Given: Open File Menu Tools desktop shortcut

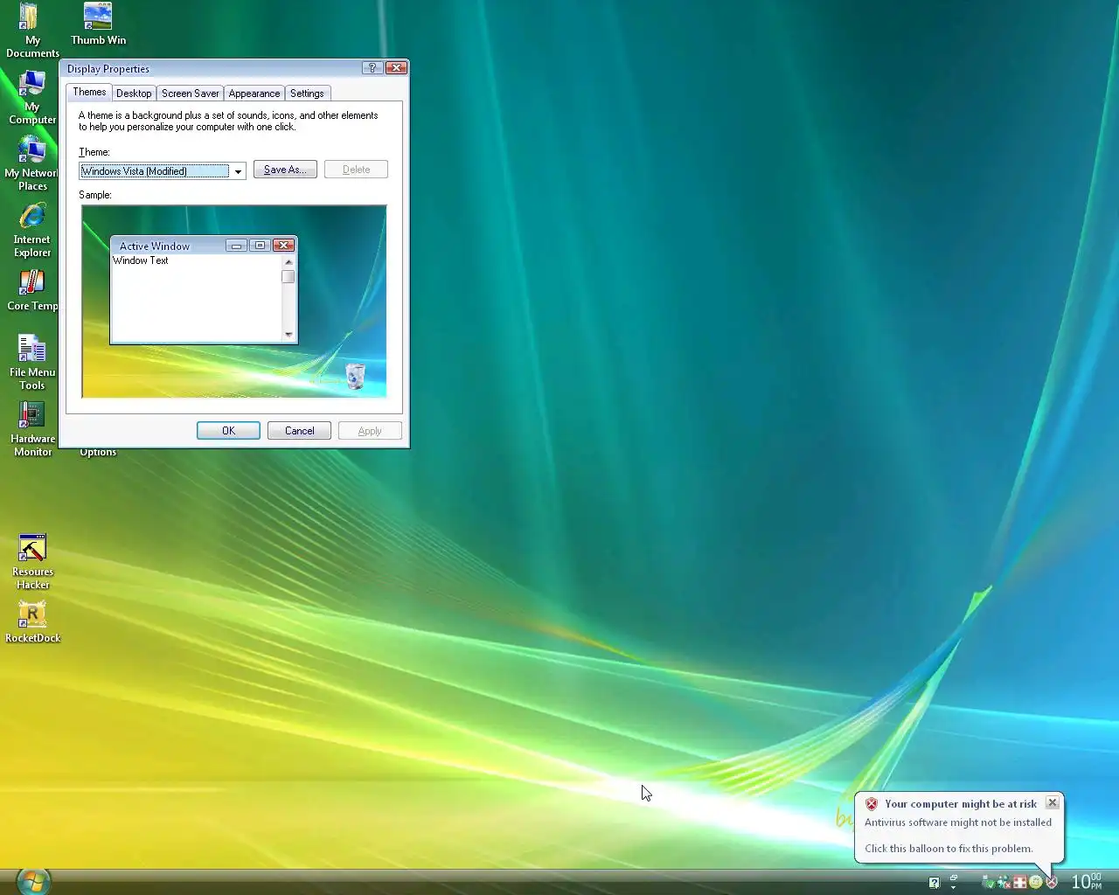Looking at the screenshot, I should 32,363.
